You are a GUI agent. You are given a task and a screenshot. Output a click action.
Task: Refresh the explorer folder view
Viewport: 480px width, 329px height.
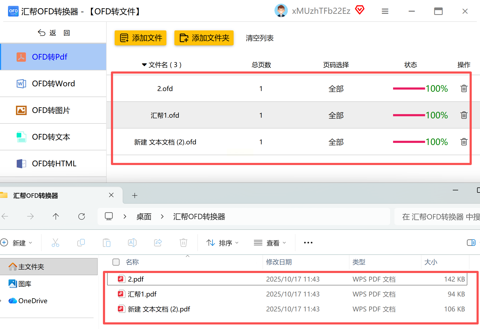tap(82, 216)
